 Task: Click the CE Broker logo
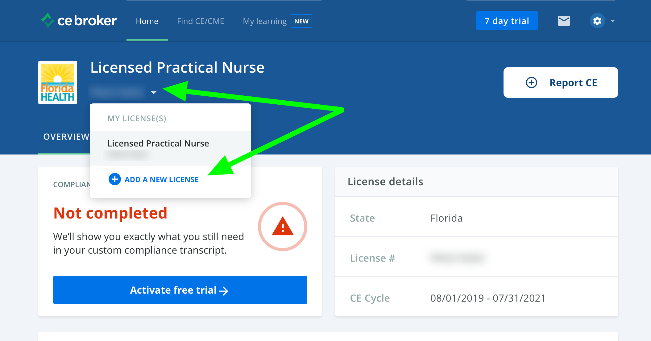79,21
